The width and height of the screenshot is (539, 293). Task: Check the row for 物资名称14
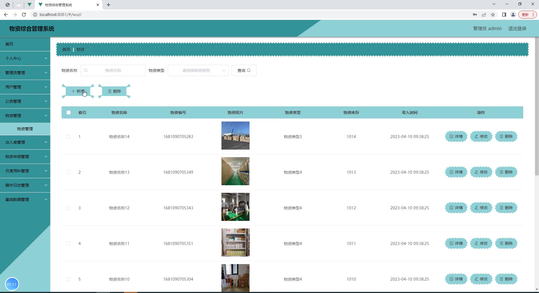(69, 137)
